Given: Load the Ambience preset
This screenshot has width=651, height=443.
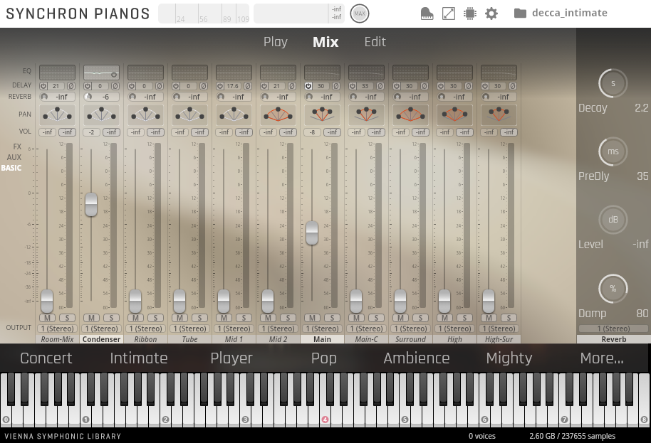Looking at the screenshot, I should [x=417, y=358].
